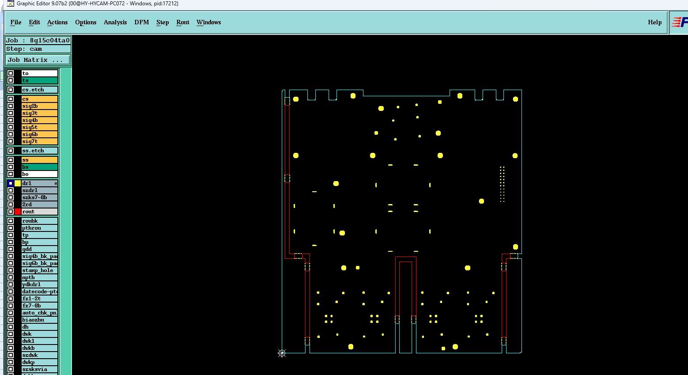Click the Job name field 8g15c04ta0
This screenshot has width=688, height=375.
point(38,40)
